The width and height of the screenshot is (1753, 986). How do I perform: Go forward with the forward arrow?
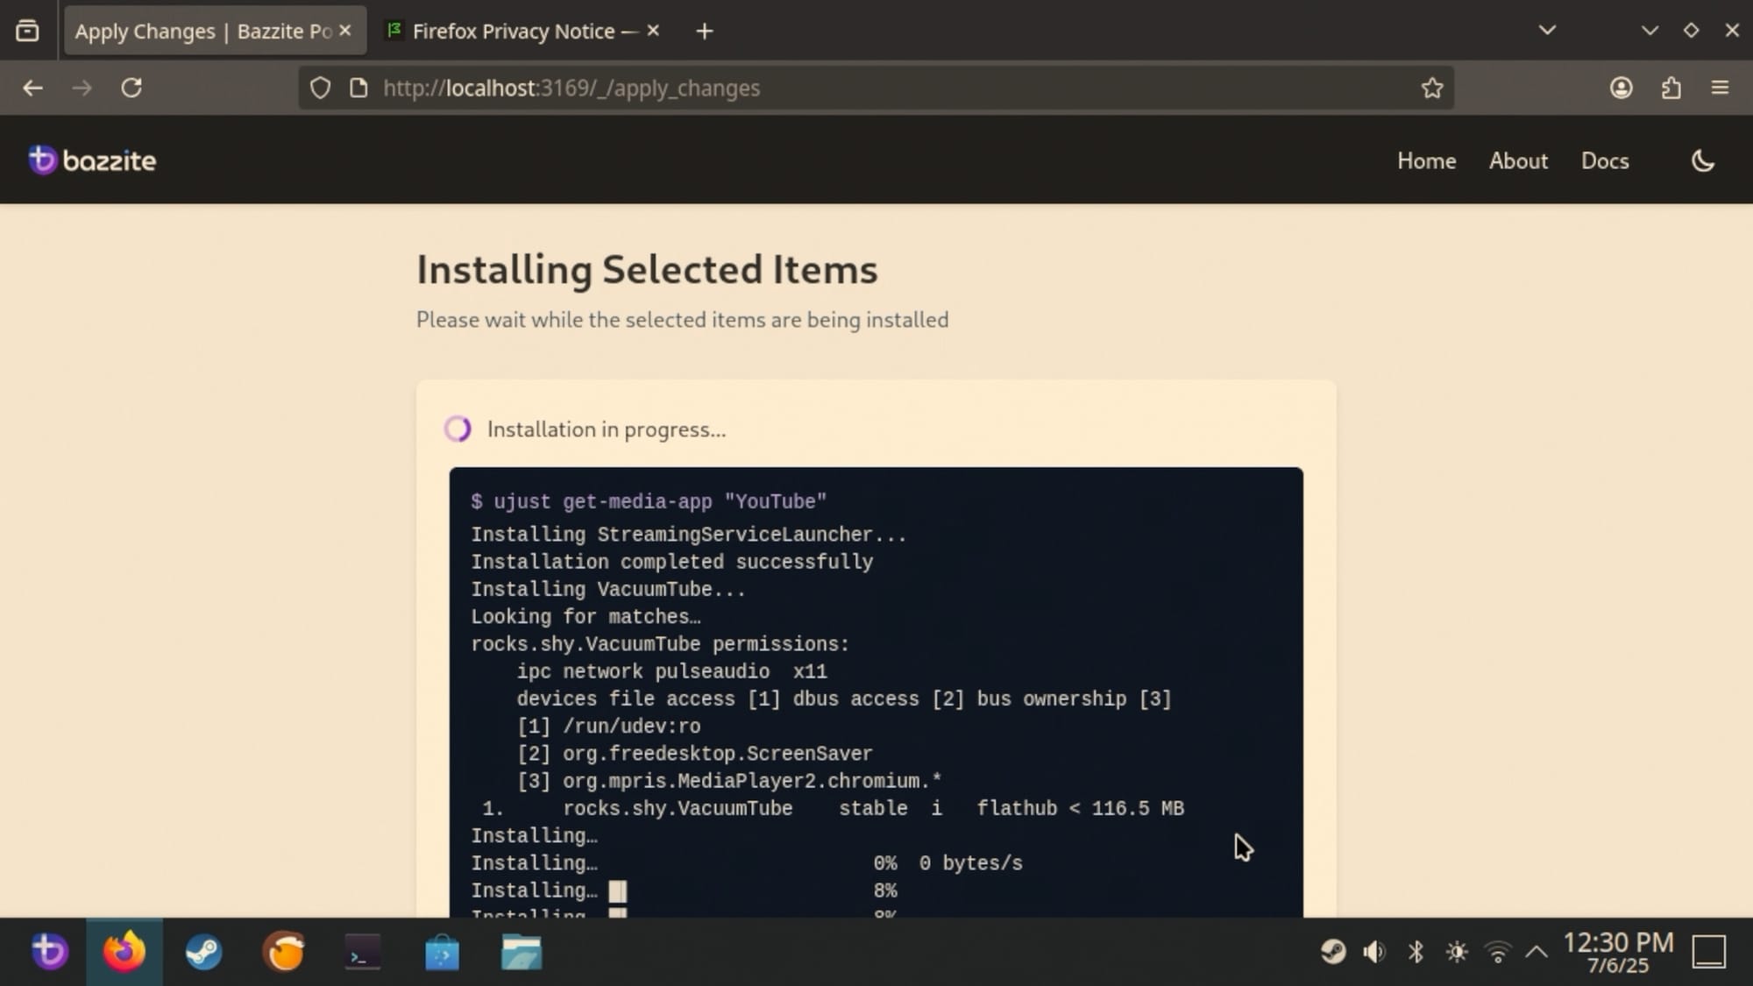82,88
